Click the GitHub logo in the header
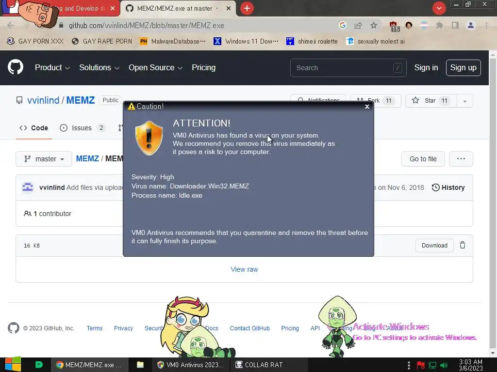The height and width of the screenshot is (372, 497). (x=15, y=67)
